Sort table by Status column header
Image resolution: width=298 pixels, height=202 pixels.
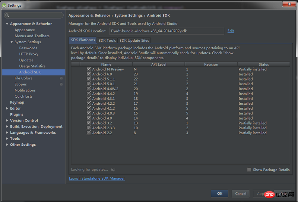[x=264, y=64]
